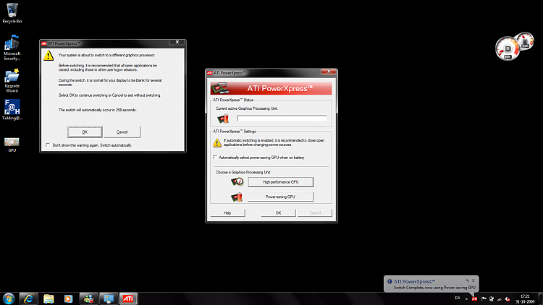Click OK in PowerXpress settings window
The width and height of the screenshot is (543, 305).
click(279, 213)
